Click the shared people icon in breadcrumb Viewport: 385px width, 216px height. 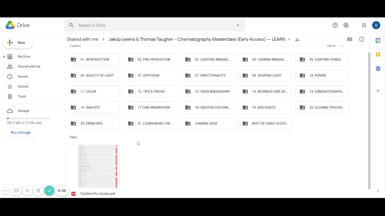coord(297,40)
